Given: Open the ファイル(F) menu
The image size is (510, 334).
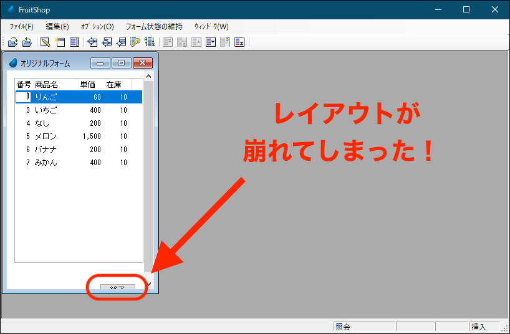Looking at the screenshot, I should pyautogui.click(x=22, y=27).
